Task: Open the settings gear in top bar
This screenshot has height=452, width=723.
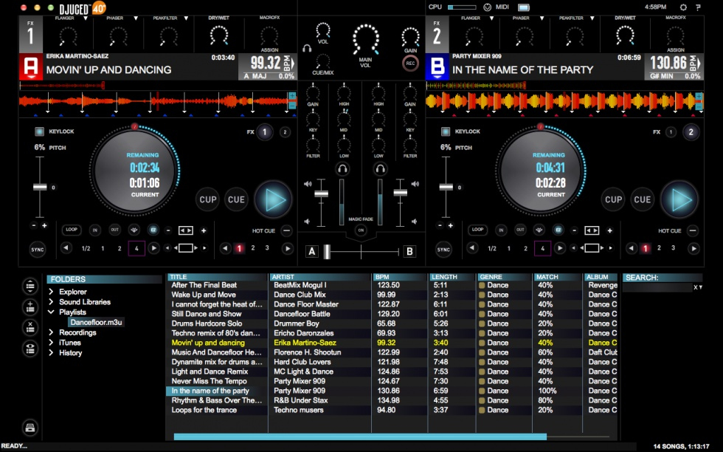Action: coord(683,7)
